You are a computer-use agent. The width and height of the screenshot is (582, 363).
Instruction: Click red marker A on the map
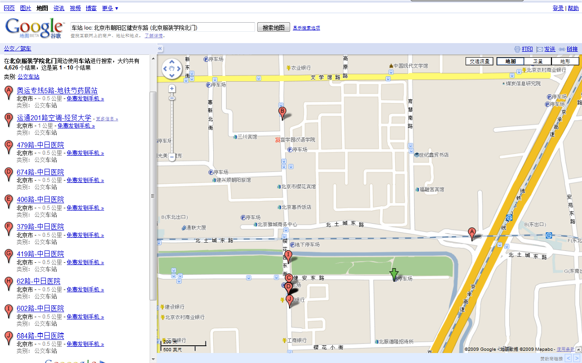(472, 233)
